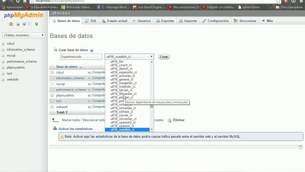This screenshot has height=172, width=305.
Task: Open W3Schools Online bookmark
Action: click(77, 7)
